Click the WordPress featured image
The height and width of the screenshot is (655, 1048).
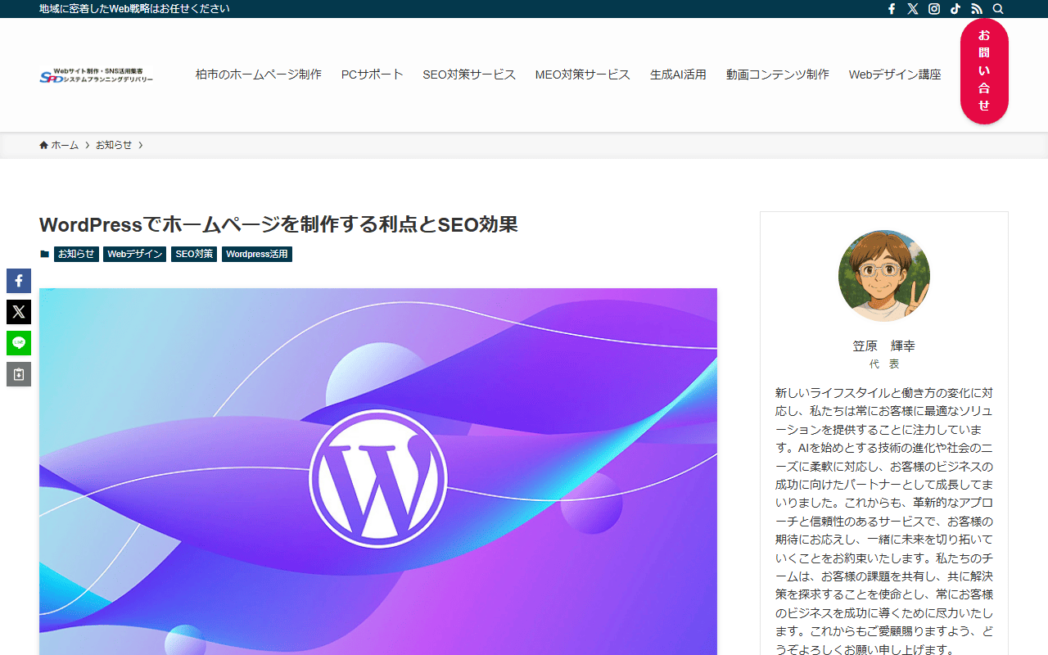[x=378, y=472]
